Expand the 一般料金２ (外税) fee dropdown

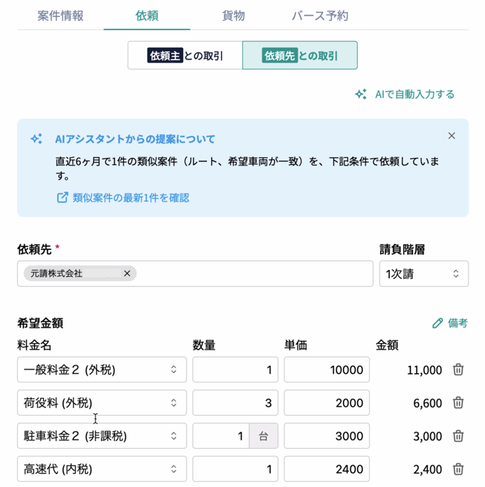point(102,370)
